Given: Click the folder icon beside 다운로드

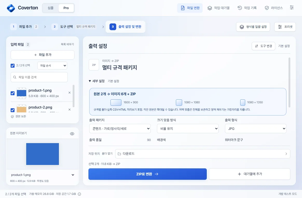Looking at the screenshot, I should pyautogui.click(x=119, y=154).
